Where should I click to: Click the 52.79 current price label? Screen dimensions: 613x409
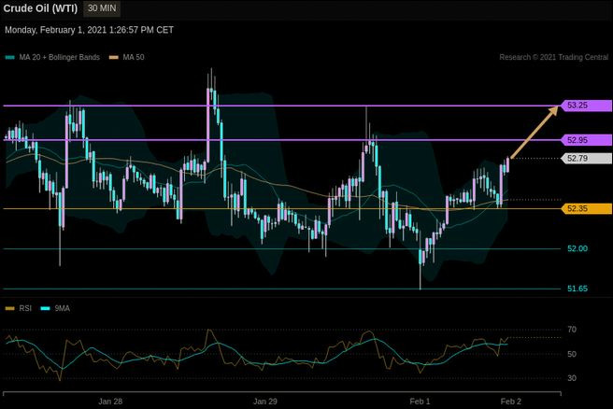click(x=587, y=158)
